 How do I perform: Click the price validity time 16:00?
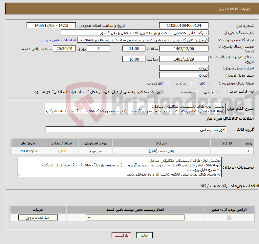point(134,59)
